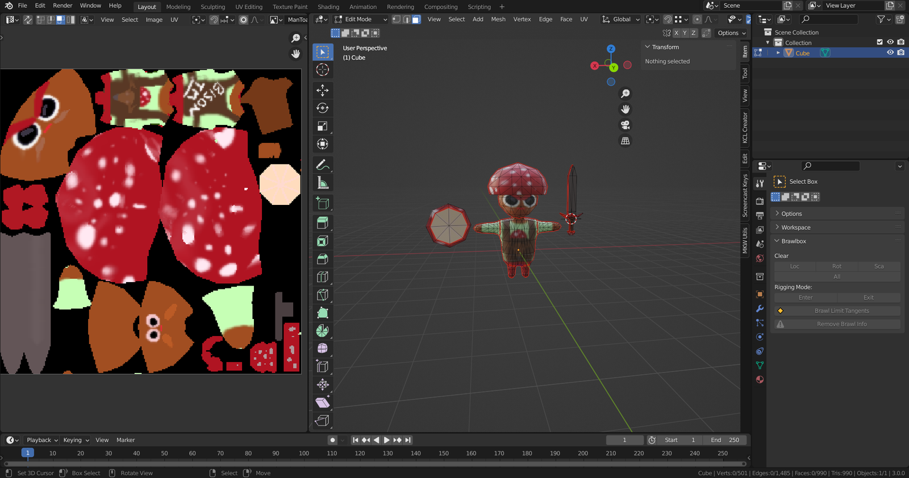This screenshot has width=909, height=478.
Task: Toggle camera view in the viewport
Action: (x=626, y=125)
